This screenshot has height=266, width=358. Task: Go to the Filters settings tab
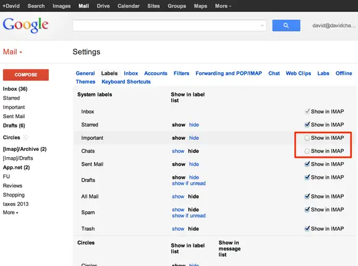pyautogui.click(x=181, y=74)
